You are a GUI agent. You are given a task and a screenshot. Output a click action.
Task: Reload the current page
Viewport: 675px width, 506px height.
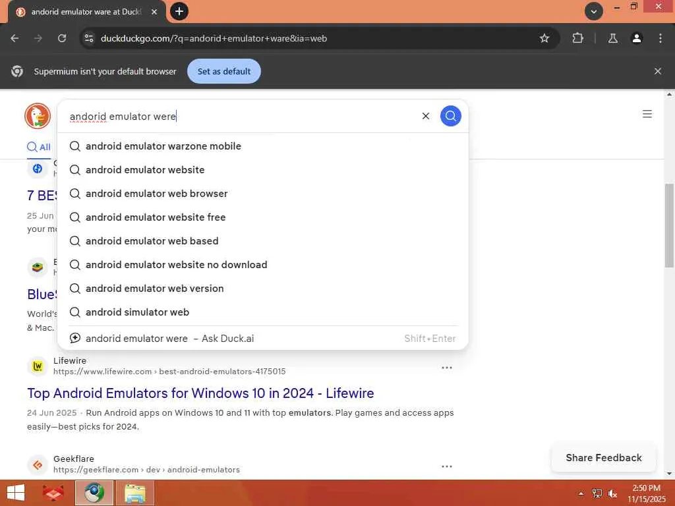click(62, 38)
